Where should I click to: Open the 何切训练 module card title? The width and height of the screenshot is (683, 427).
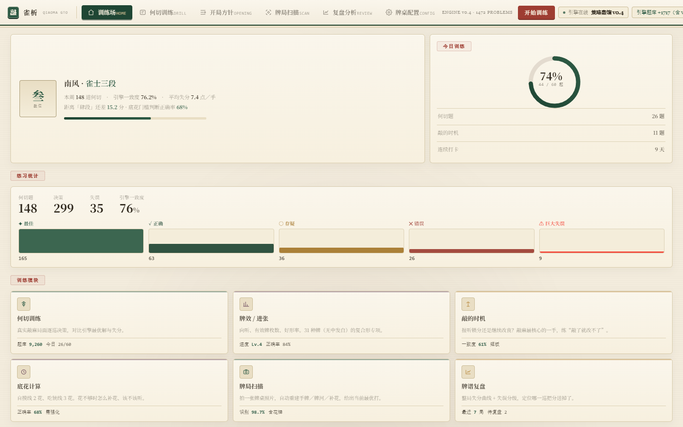coord(29,319)
